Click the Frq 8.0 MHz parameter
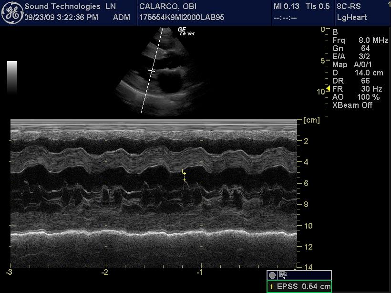The height and width of the screenshot is (293, 391). tap(360, 41)
